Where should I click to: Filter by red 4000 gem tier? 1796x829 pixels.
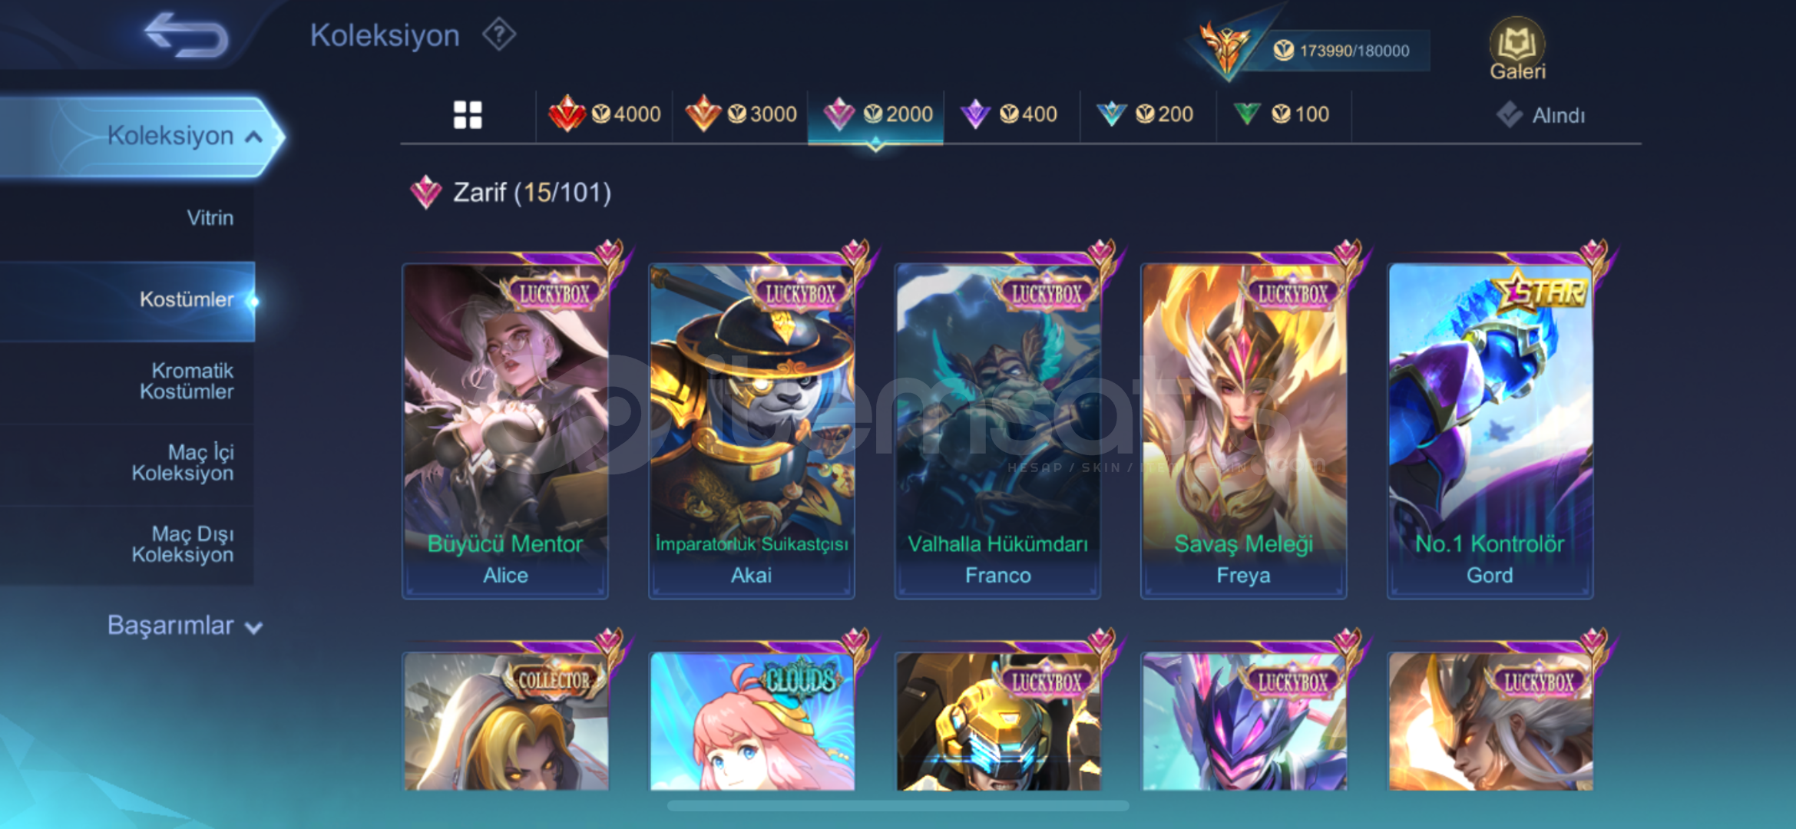tap(604, 114)
